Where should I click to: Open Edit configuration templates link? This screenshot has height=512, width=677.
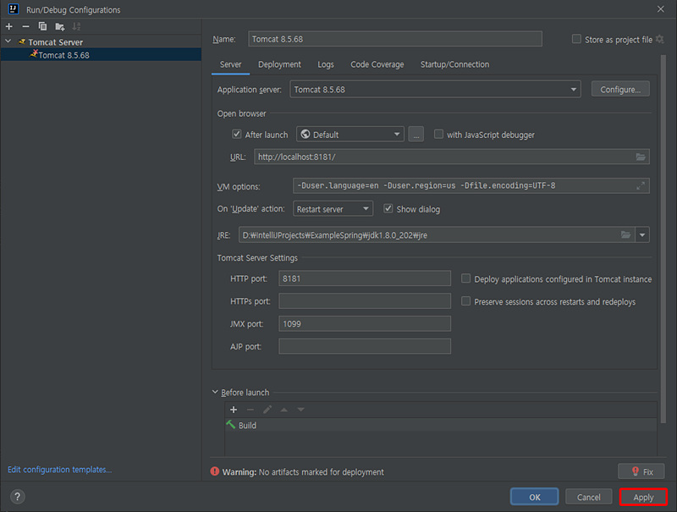59,469
